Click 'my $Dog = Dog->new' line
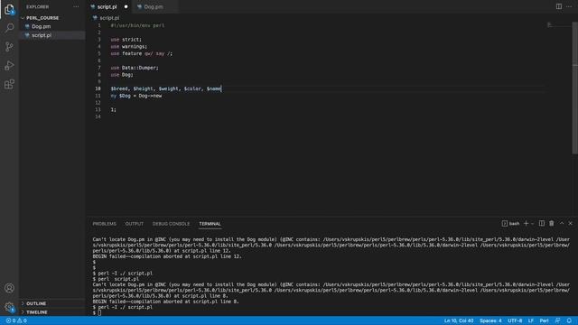Viewport: 578px width, 325px height. coord(135,96)
